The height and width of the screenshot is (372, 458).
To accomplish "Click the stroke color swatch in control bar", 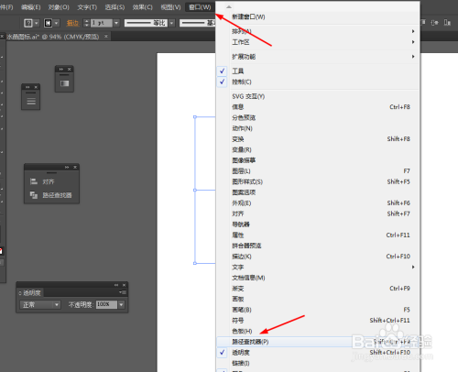I will pos(48,23).
